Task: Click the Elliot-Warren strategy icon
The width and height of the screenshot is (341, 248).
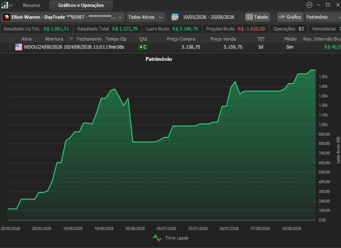Action: [6, 17]
